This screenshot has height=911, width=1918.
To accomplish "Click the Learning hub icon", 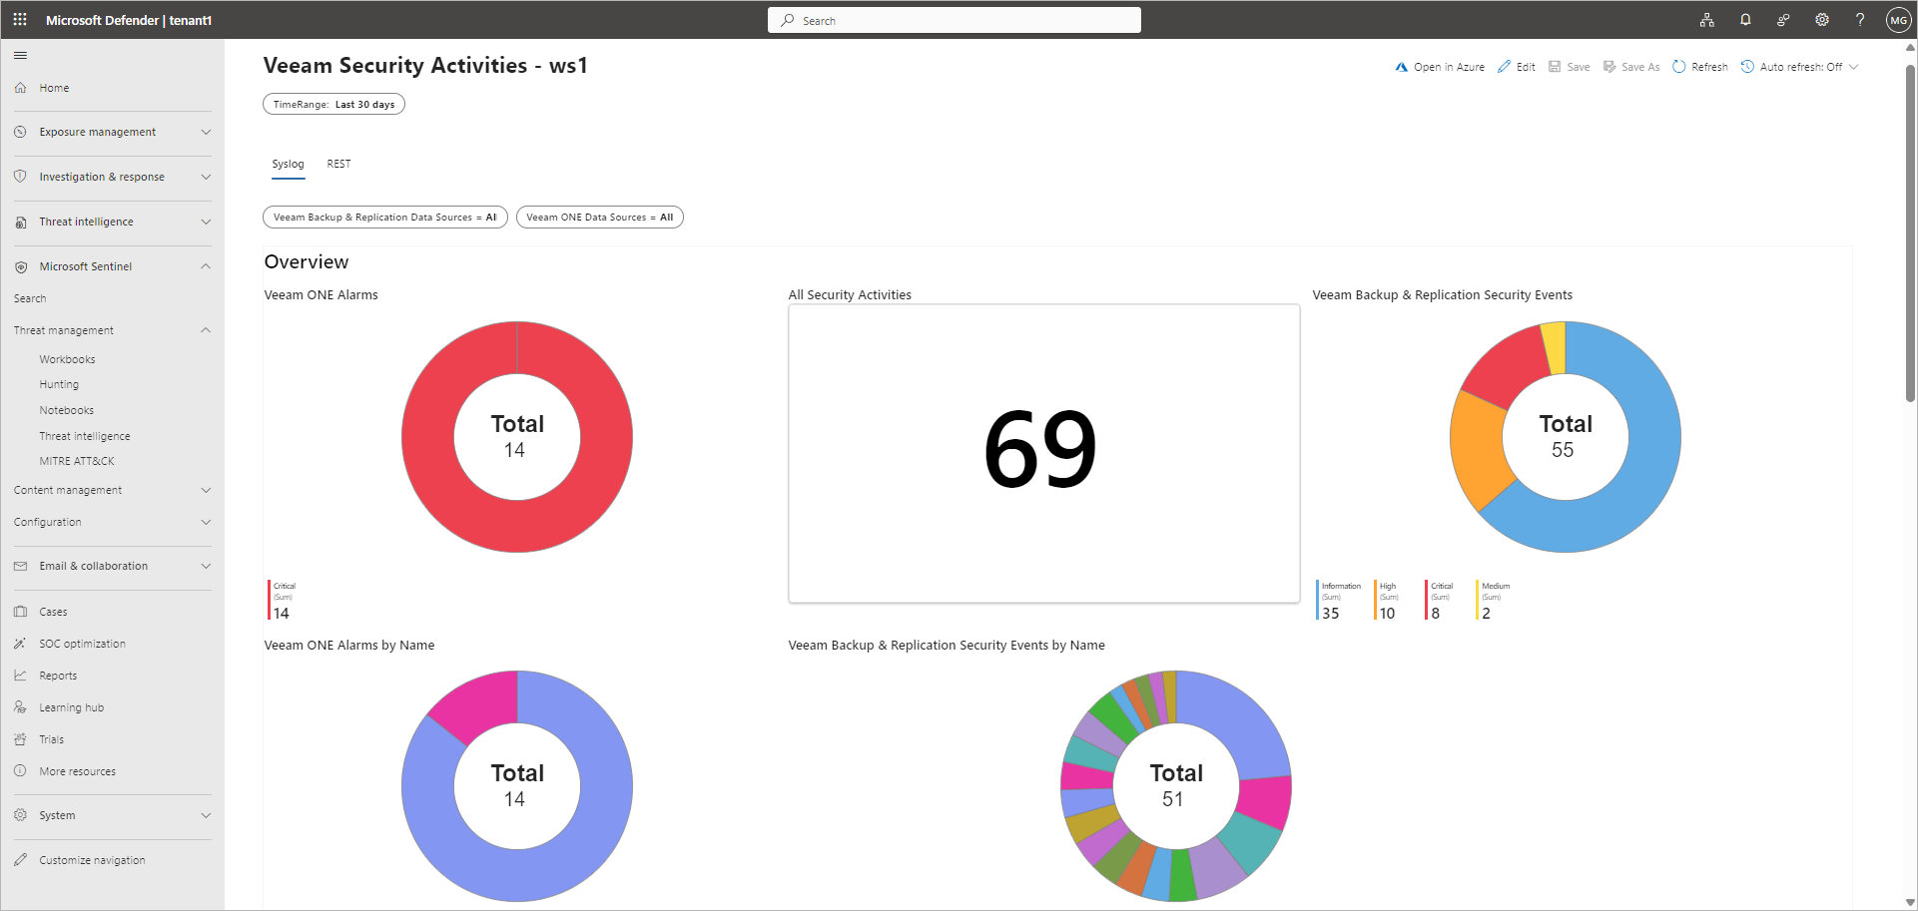I will [x=20, y=707].
